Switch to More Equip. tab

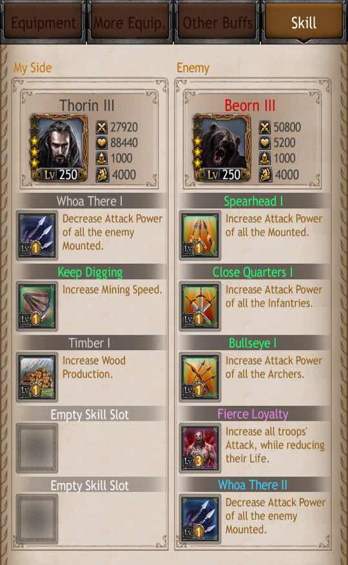coord(130,23)
